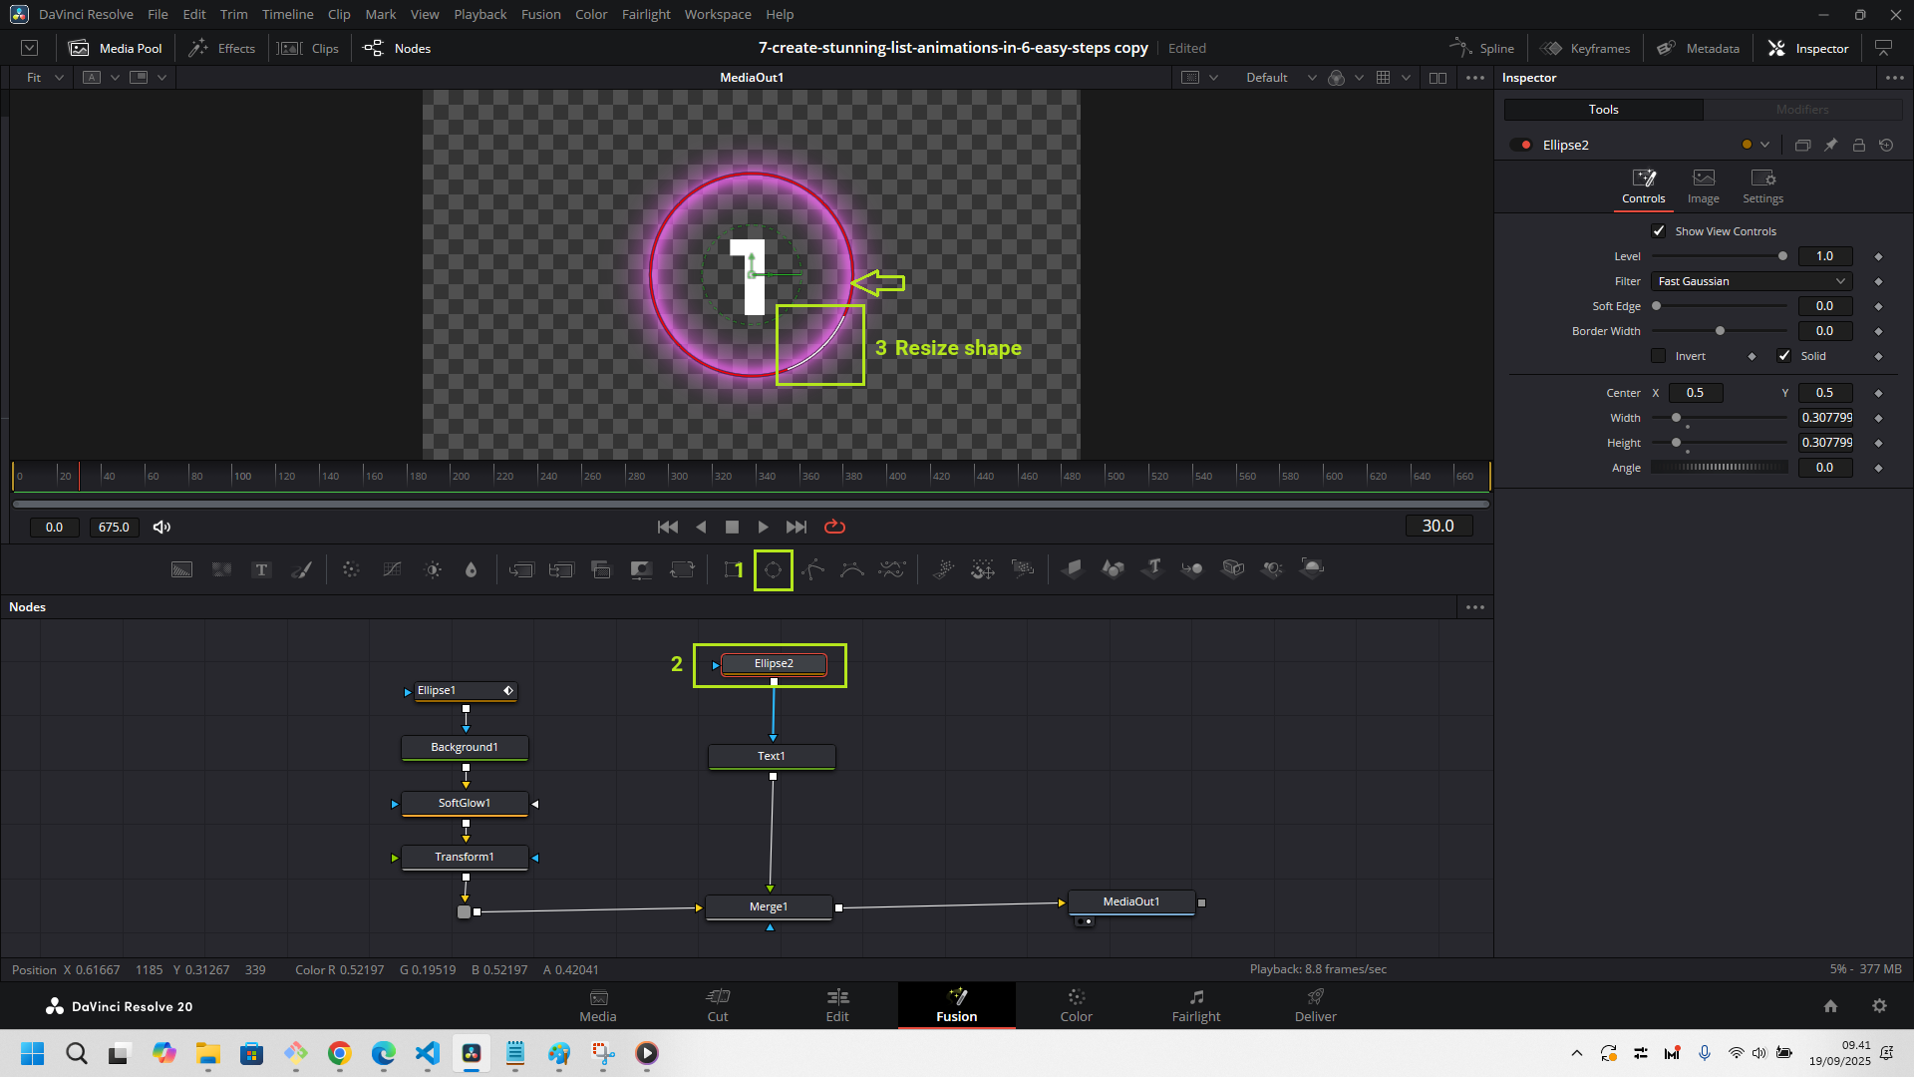Click the Brightness Contrast tool icon
Viewport: 1914px width, 1077px height.
433,569
